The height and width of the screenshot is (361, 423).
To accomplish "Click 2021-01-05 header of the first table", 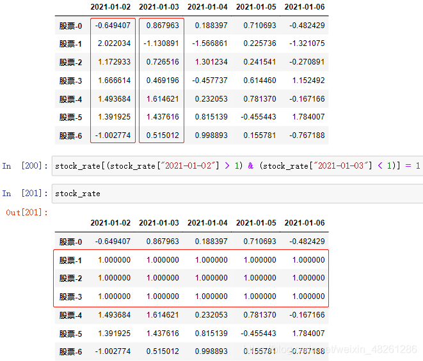I will click(256, 7).
